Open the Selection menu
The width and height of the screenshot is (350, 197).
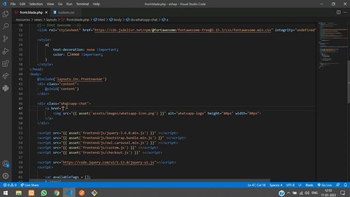coord(36,4)
